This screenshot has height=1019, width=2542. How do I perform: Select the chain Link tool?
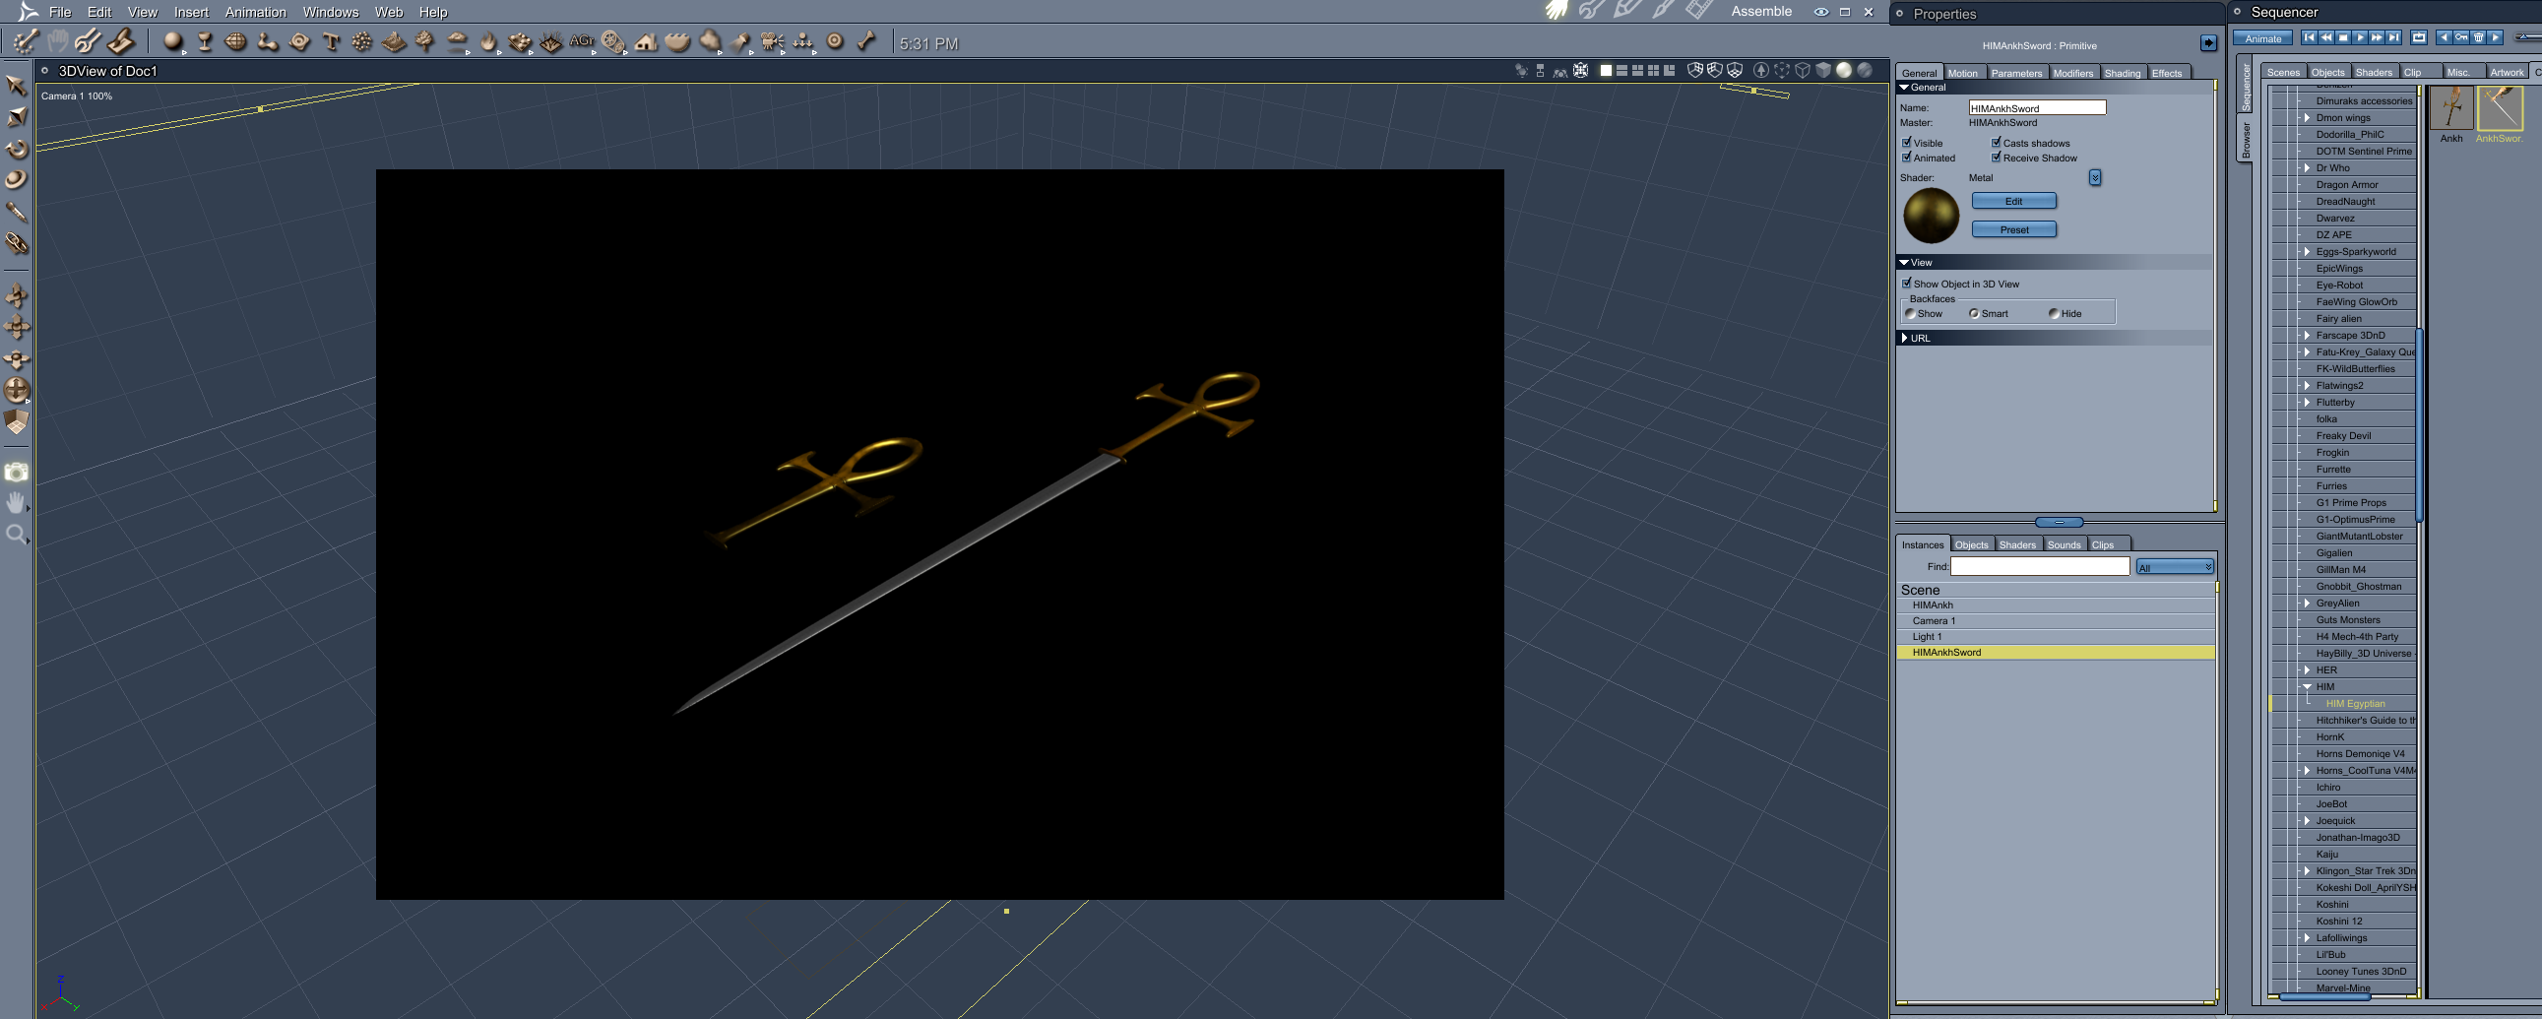tap(16, 242)
